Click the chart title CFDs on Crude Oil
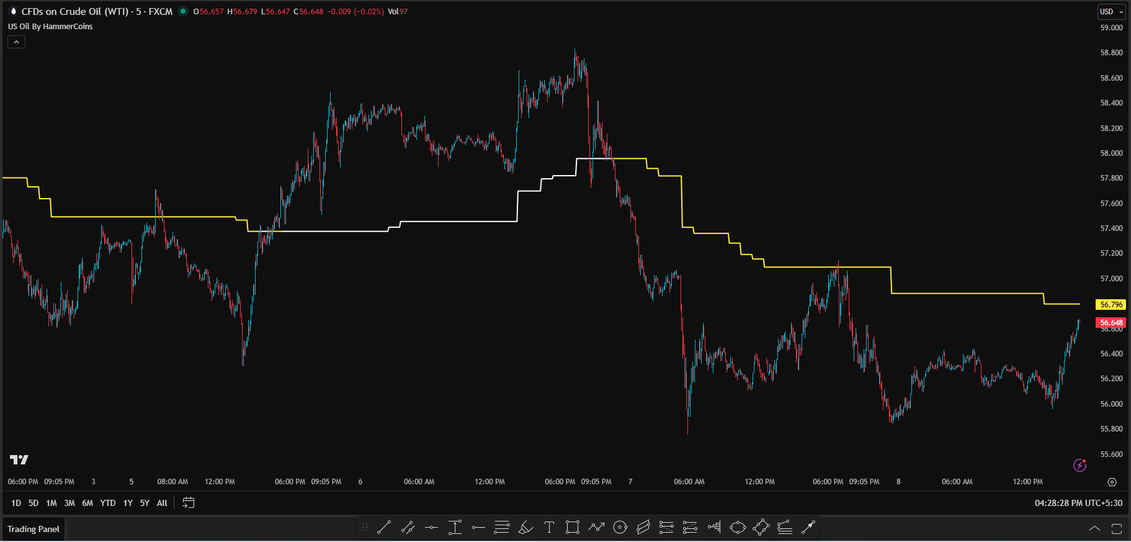Viewport: 1131px width, 542px height. pyautogui.click(x=97, y=11)
